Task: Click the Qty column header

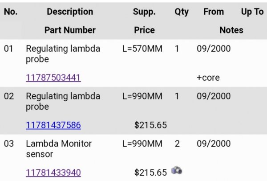Action: coord(182,12)
